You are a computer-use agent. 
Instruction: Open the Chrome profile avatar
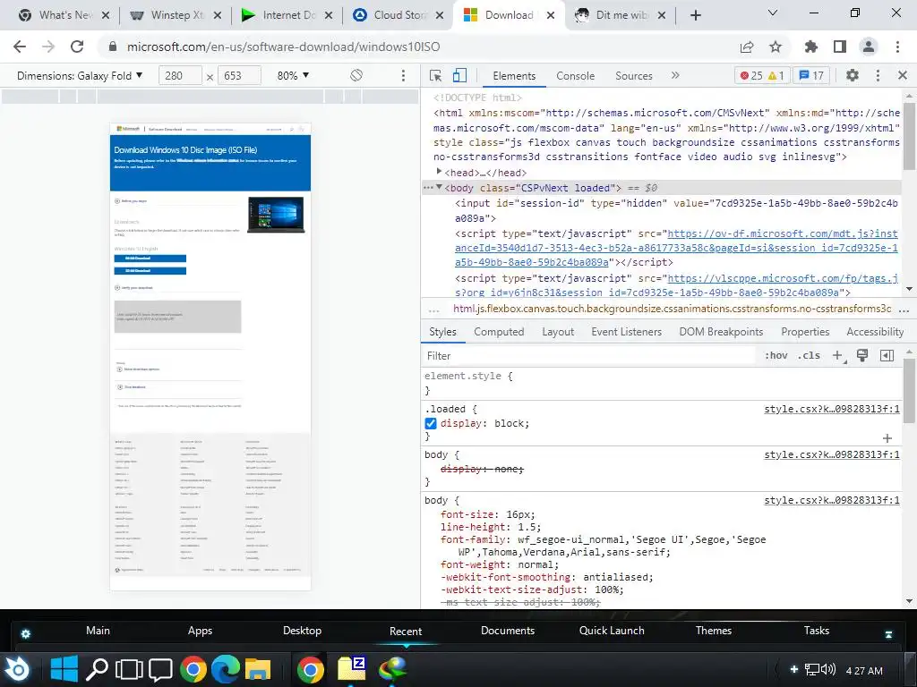869,47
